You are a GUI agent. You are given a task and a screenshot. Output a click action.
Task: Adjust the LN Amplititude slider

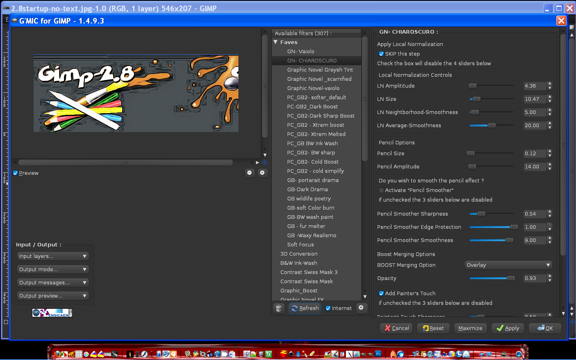coord(492,86)
